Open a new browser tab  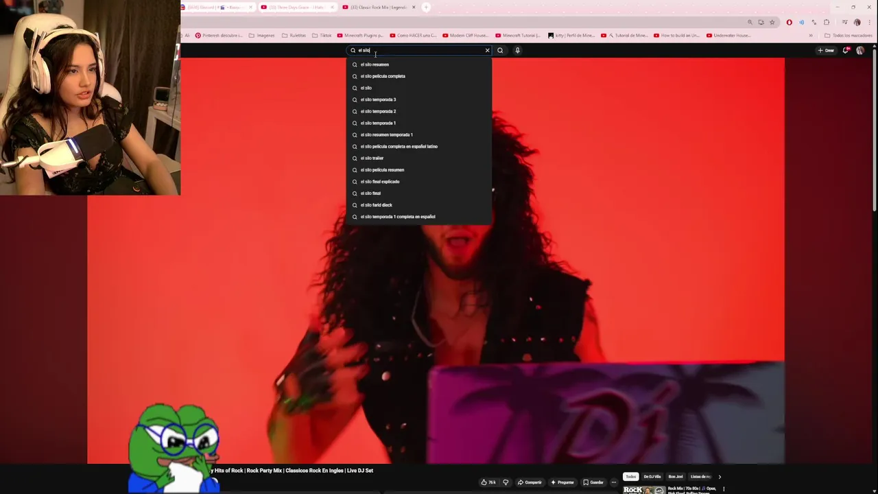[x=426, y=8]
